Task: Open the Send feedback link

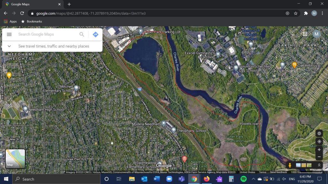Action: [278, 172]
